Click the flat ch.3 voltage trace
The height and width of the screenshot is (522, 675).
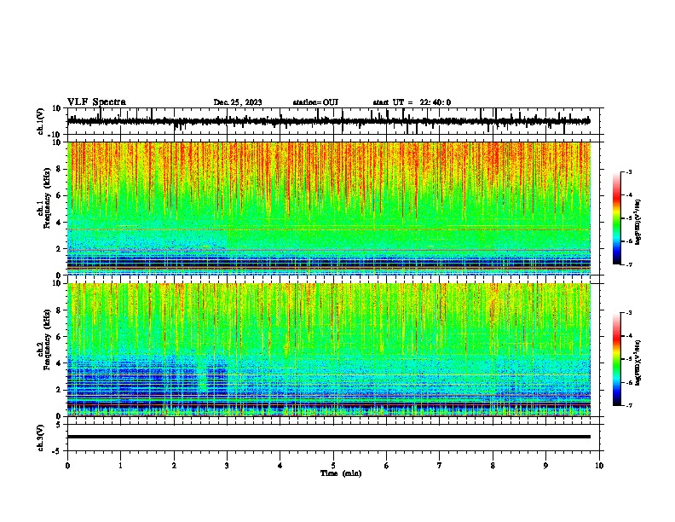click(x=328, y=437)
